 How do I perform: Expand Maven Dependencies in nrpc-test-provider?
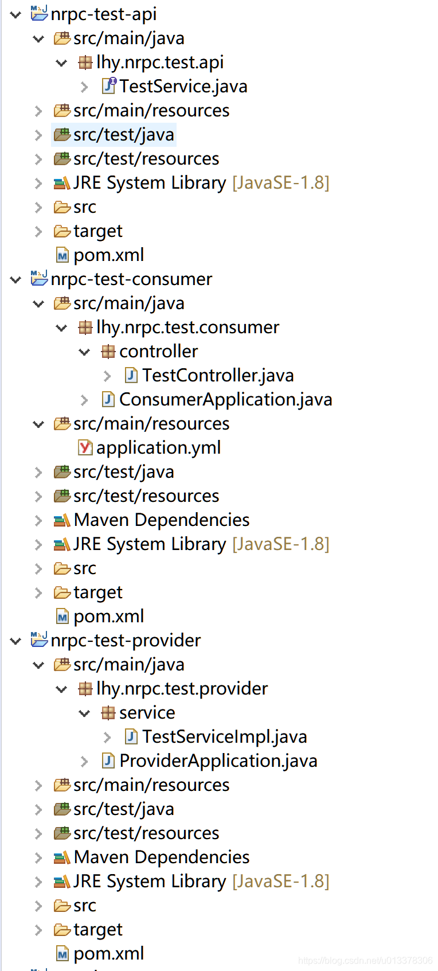pyautogui.click(x=38, y=857)
